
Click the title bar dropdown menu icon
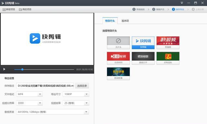coord(182,3)
